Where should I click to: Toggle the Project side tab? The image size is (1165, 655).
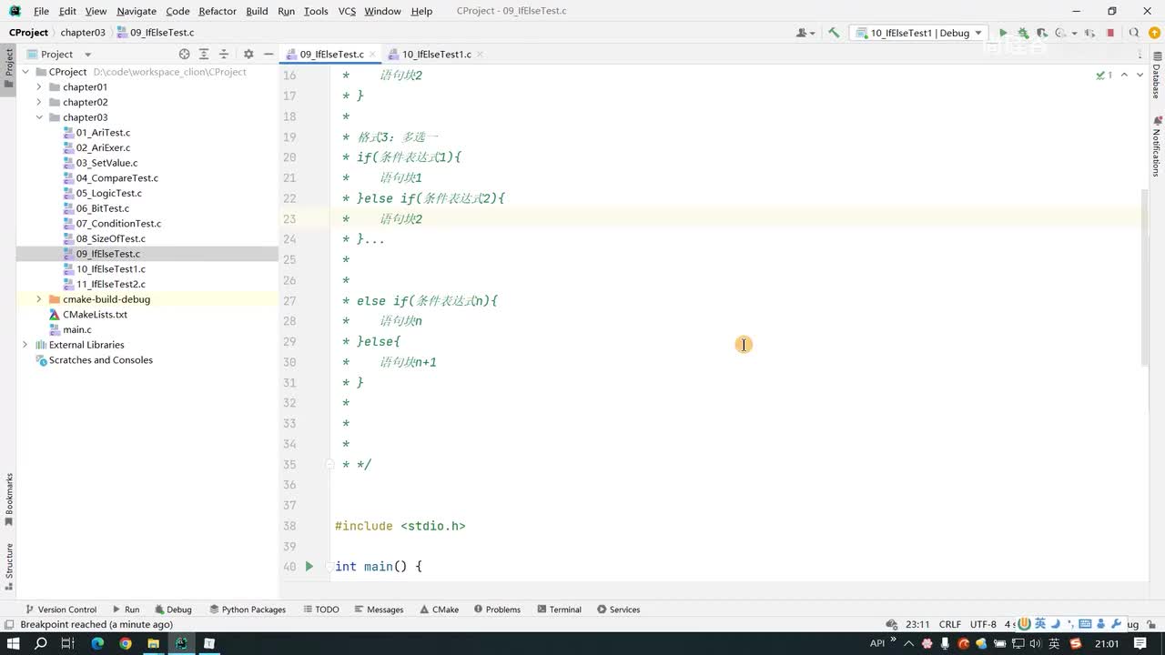pyautogui.click(x=9, y=69)
